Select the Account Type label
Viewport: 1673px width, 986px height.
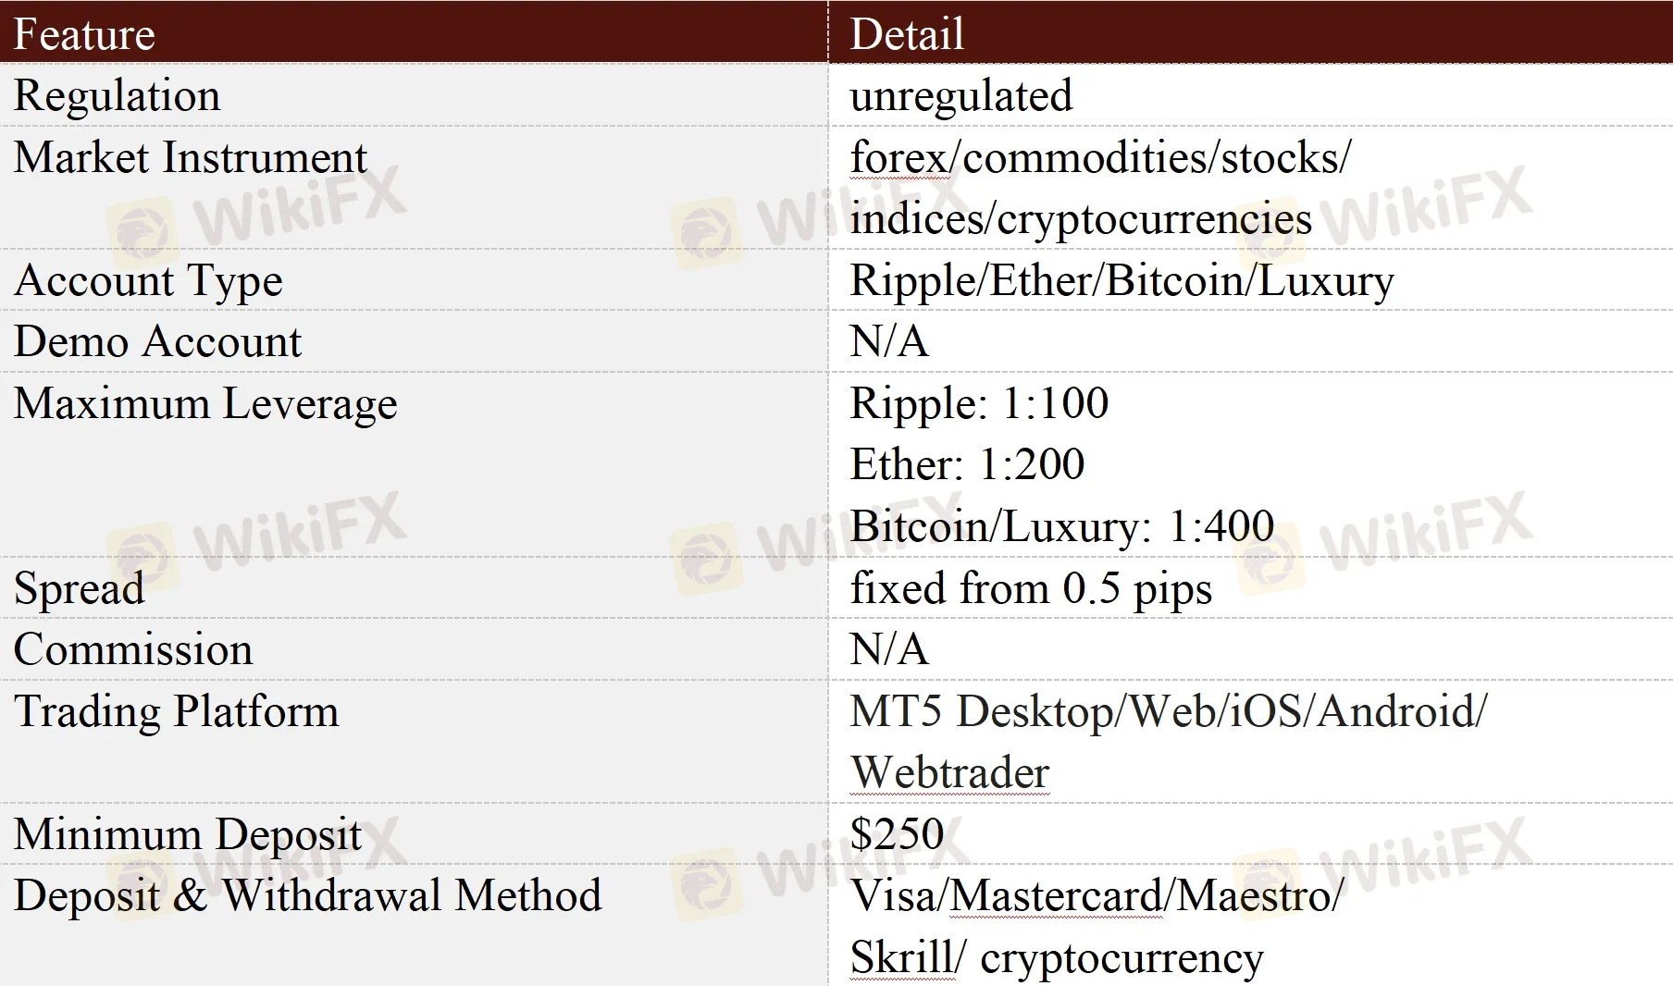point(148,280)
